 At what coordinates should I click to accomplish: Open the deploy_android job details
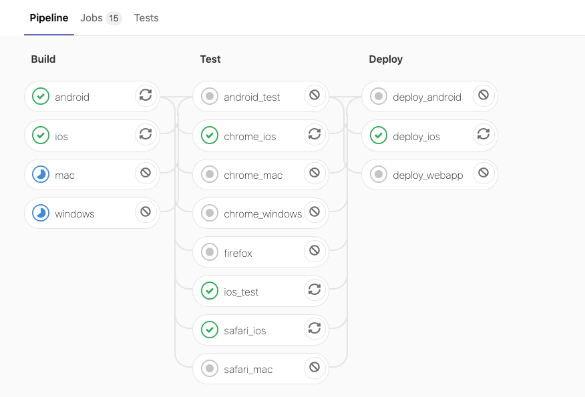(x=421, y=96)
